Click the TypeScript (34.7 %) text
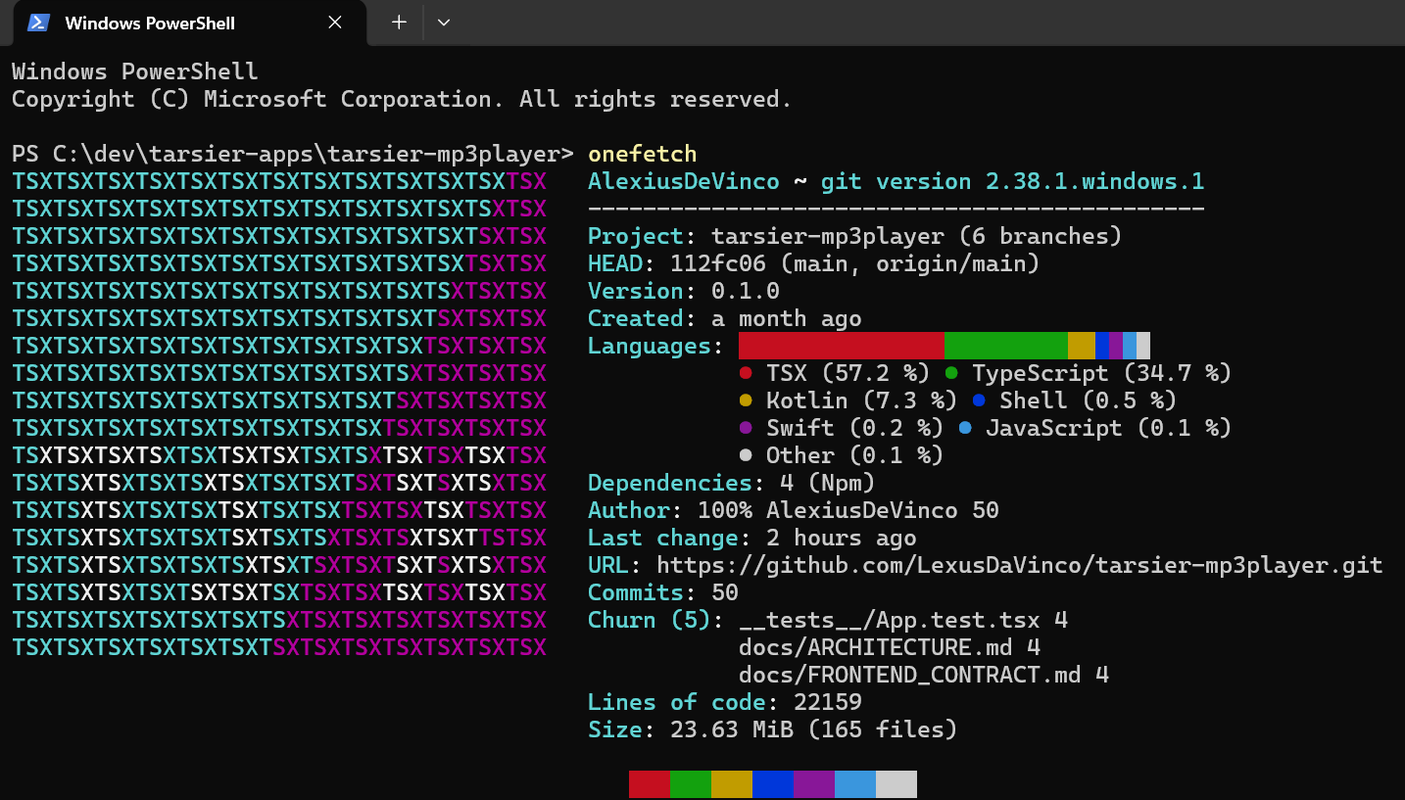This screenshot has width=1405, height=800. pos(1102,373)
